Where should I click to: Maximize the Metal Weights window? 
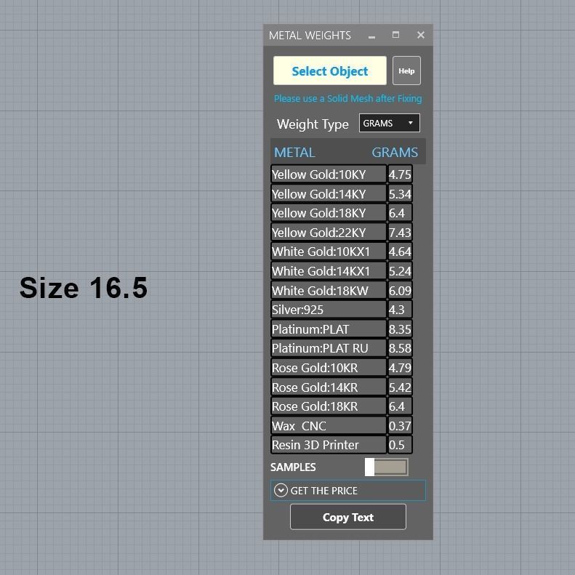pyautogui.click(x=395, y=35)
